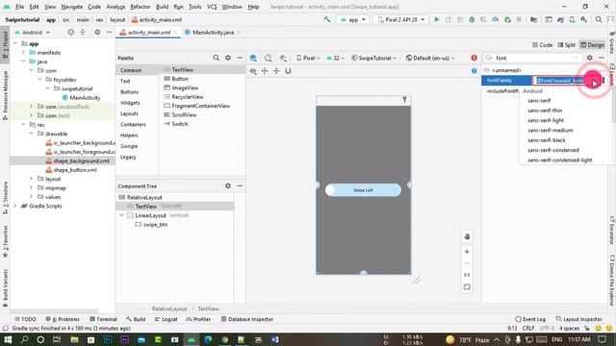Open the Event Log
The height and width of the screenshot is (346, 616).
click(530, 319)
